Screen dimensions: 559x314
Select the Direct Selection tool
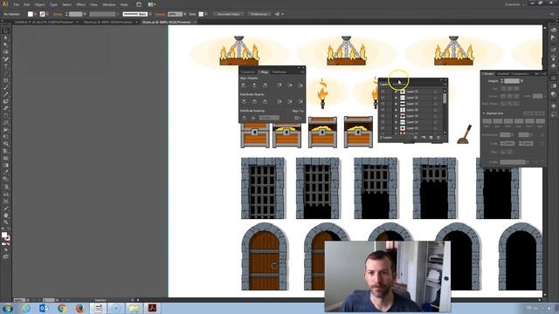click(5, 38)
